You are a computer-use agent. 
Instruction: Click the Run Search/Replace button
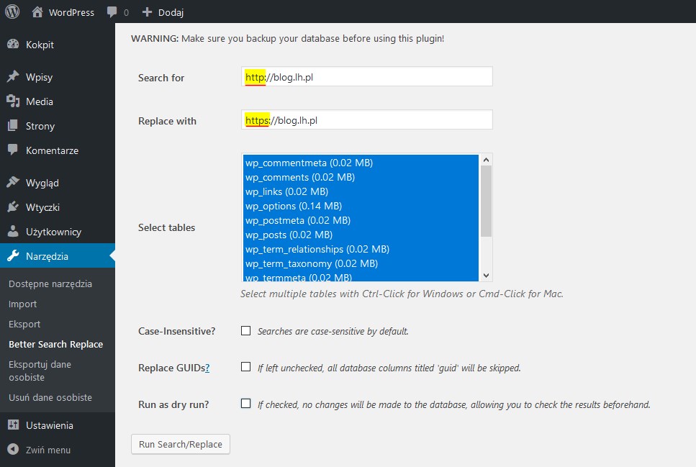pos(181,444)
